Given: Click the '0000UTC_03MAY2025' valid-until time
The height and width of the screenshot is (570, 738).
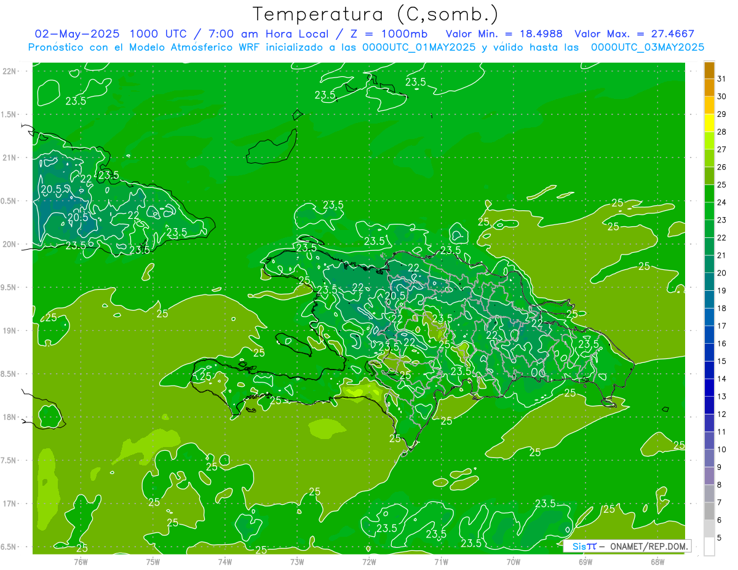Looking at the screenshot, I should (648, 47).
